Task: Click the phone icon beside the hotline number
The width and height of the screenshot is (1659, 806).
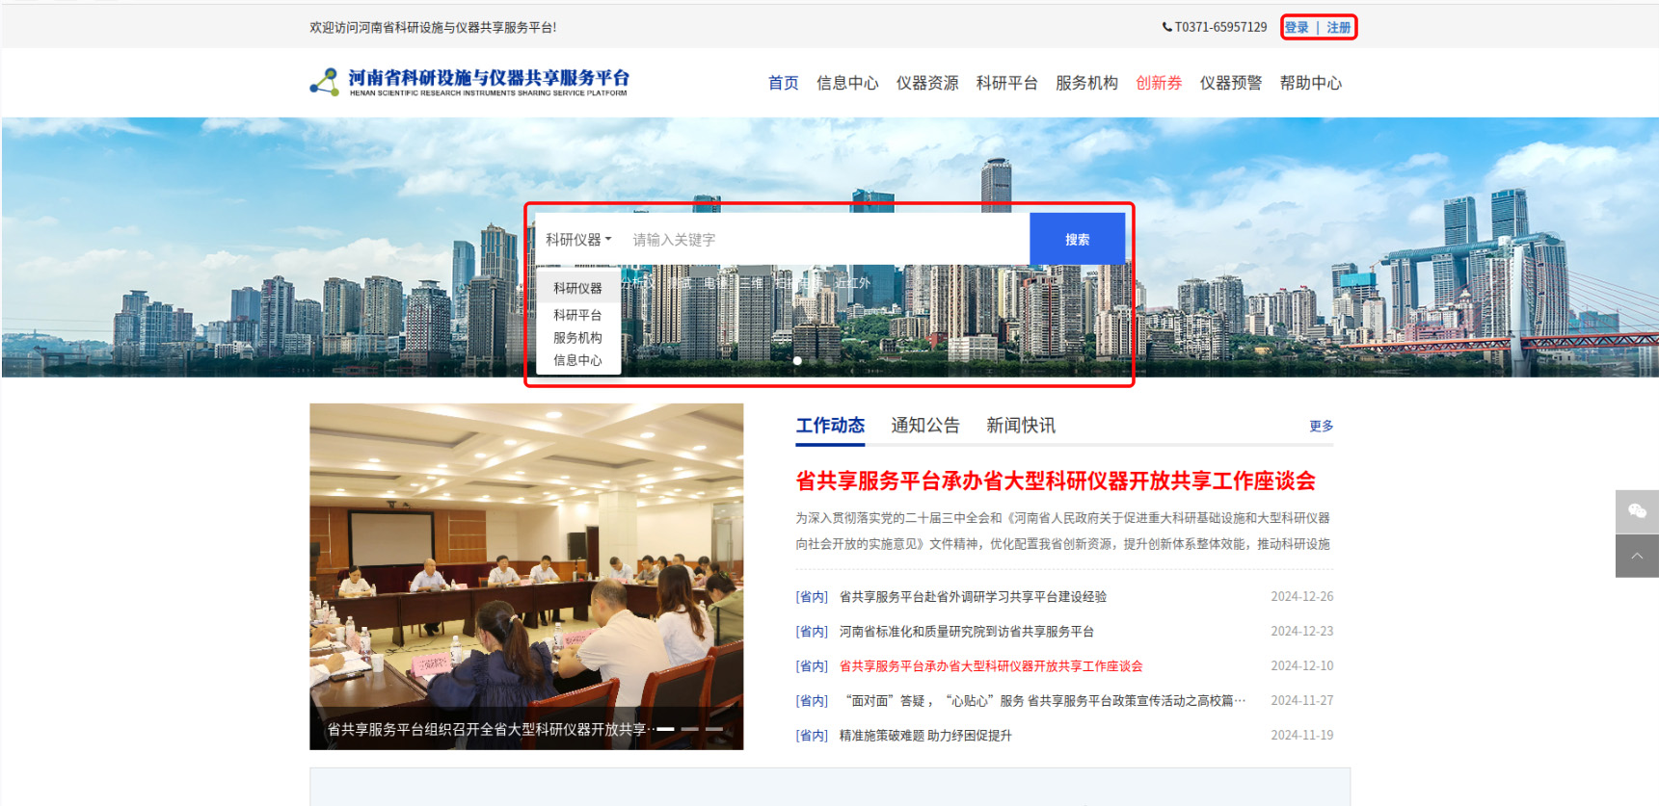Action: coord(1166,28)
